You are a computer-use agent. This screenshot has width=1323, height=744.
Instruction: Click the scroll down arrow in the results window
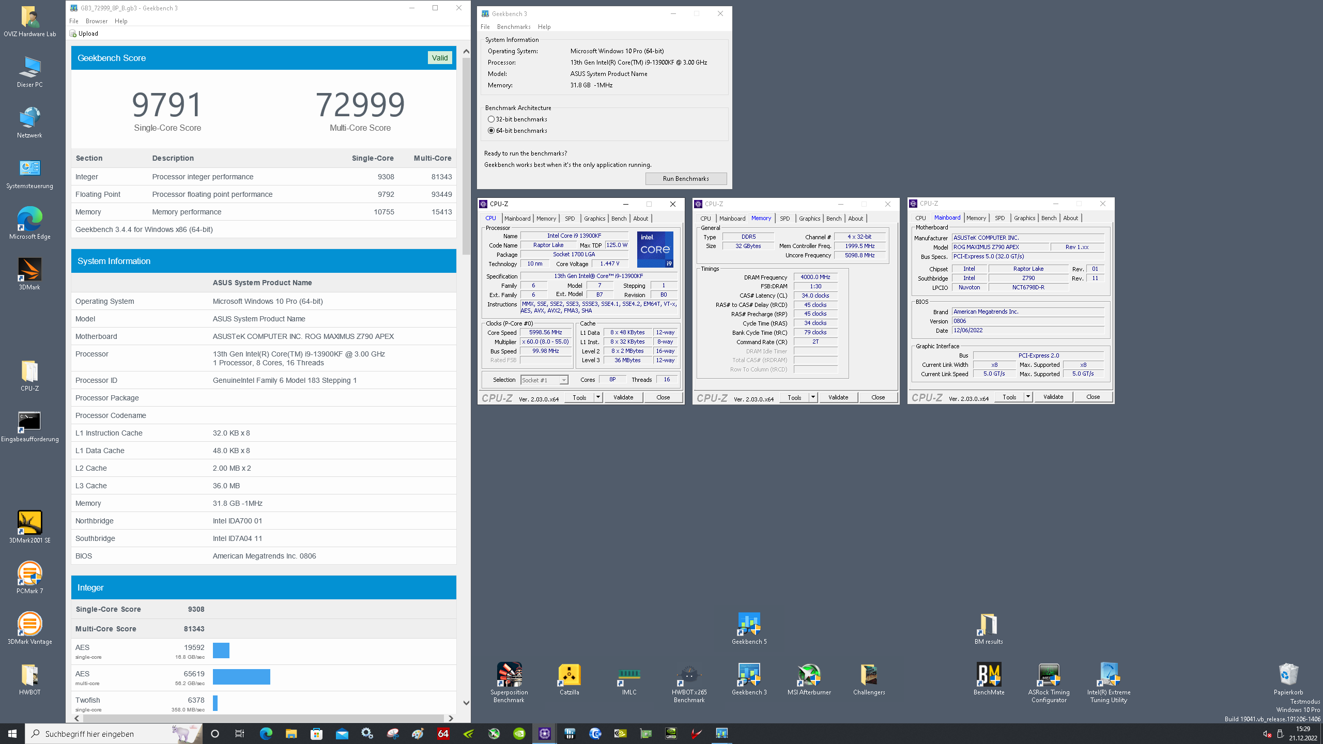(466, 703)
